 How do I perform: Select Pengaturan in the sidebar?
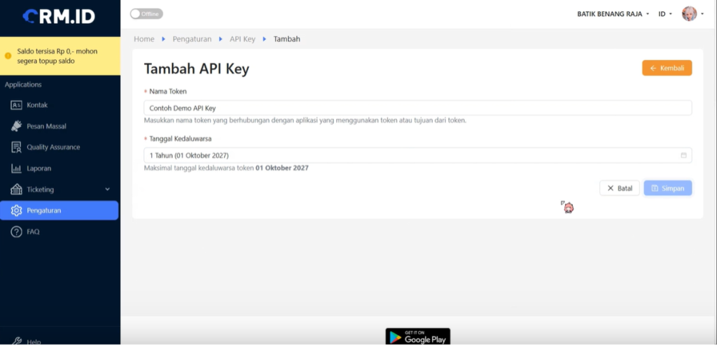click(x=60, y=210)
